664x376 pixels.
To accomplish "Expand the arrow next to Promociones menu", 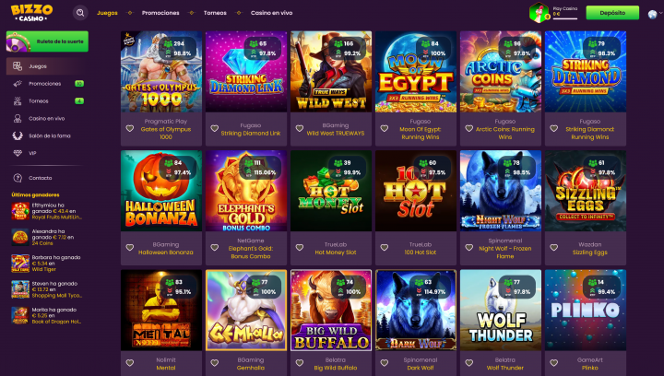I will click(192, 13).
